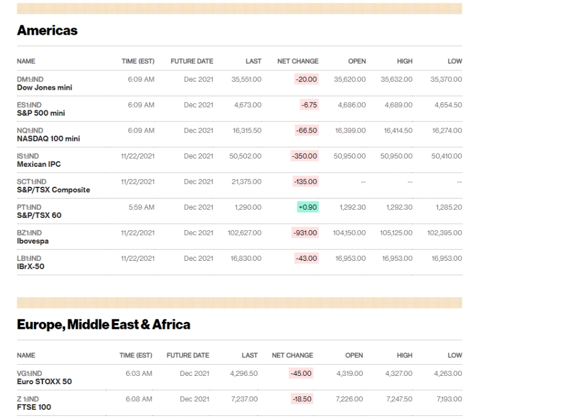587x417 pixels.
Task: Click the FTSE 100 last value 7,237.00
Action: click(244, 399)
